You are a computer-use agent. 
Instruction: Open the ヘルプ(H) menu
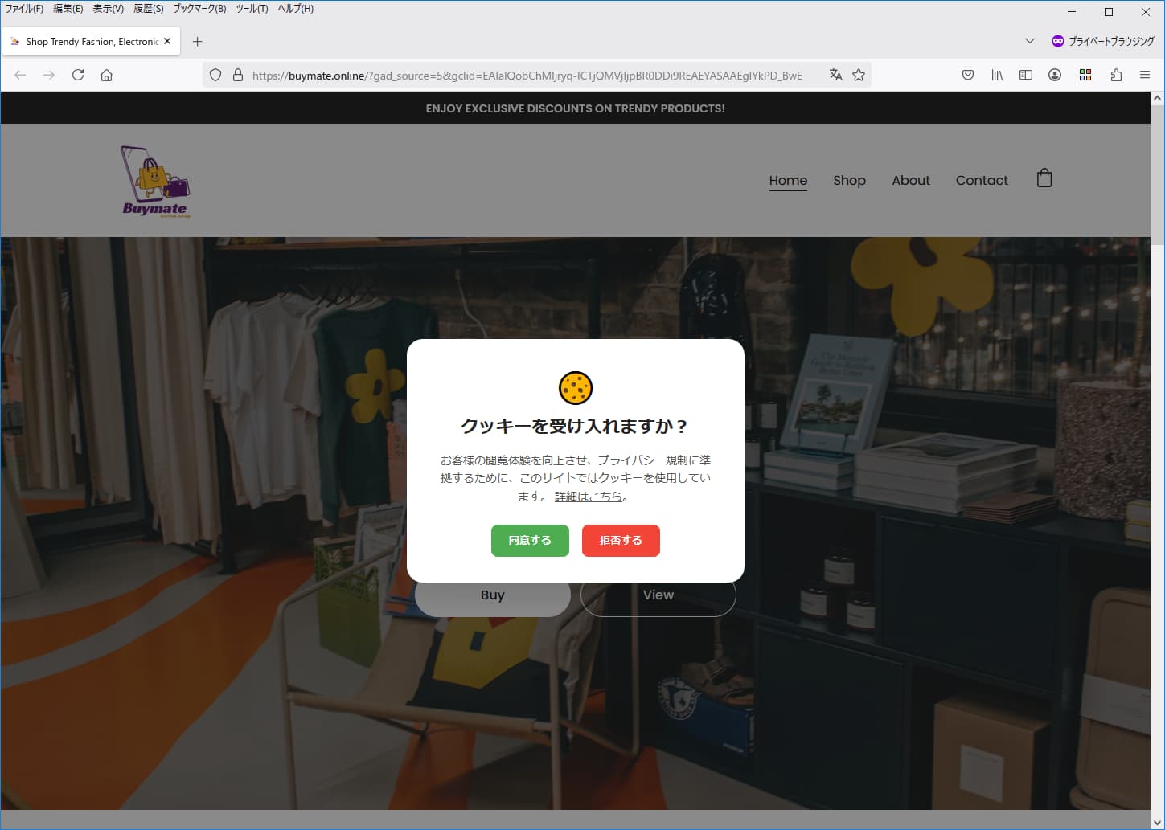[x=296, y=9]
